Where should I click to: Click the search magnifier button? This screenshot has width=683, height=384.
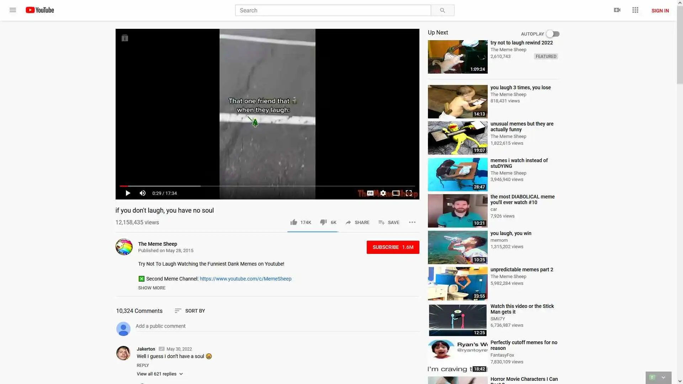[442, 10]
